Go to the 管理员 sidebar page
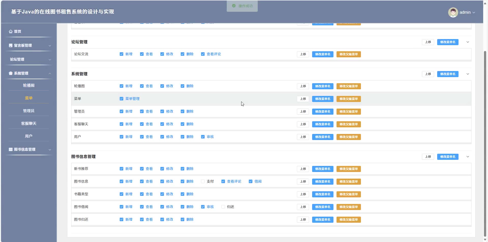This screenshot has height=242, width=488. 29,111
